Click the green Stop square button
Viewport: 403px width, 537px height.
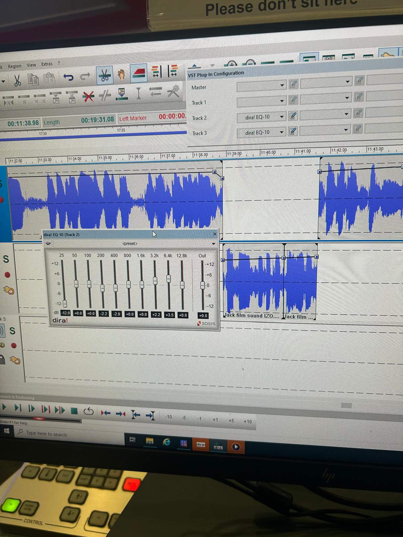tap(75, 410)
